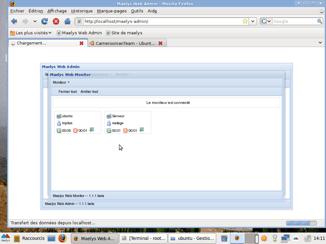Open Raccourcis in the taskbar
The image size is (326, 244).
30,238
